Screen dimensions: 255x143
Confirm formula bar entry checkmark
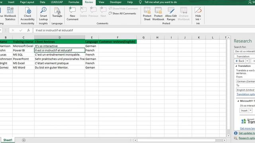21,30
